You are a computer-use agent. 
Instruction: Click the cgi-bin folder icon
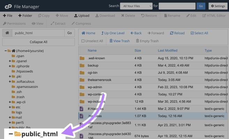(82, 73)
